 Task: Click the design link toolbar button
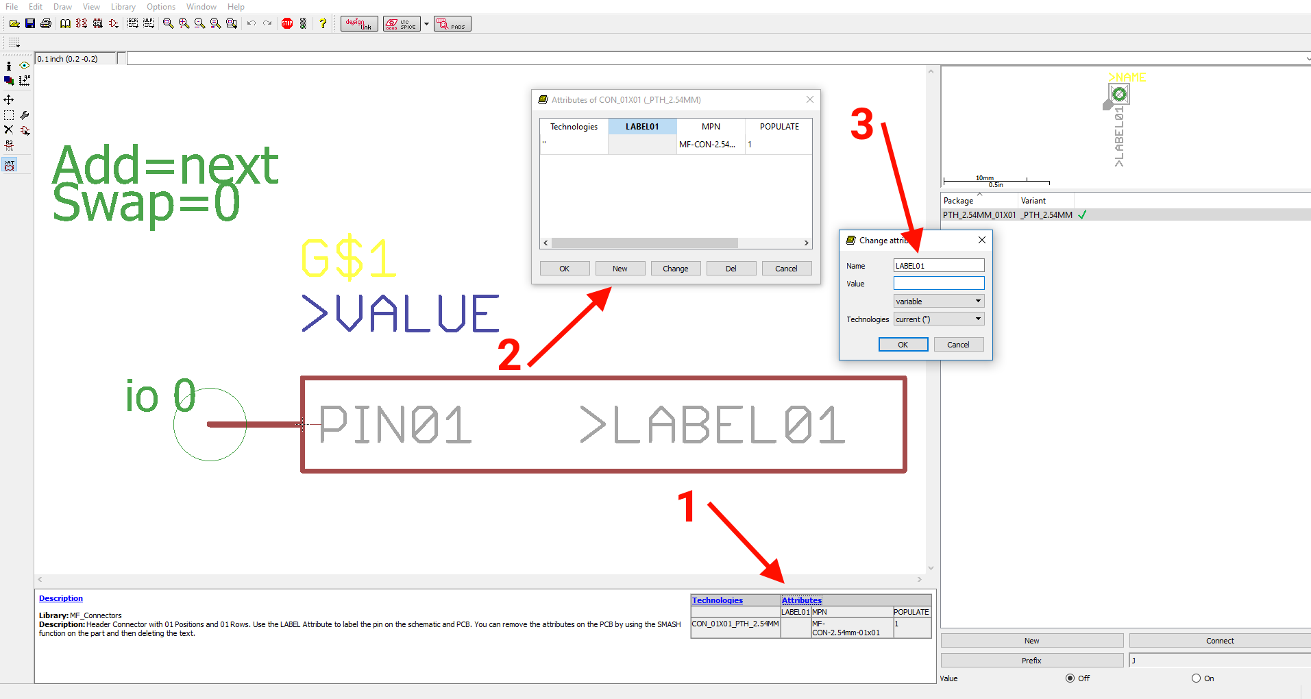coord(359,24)
